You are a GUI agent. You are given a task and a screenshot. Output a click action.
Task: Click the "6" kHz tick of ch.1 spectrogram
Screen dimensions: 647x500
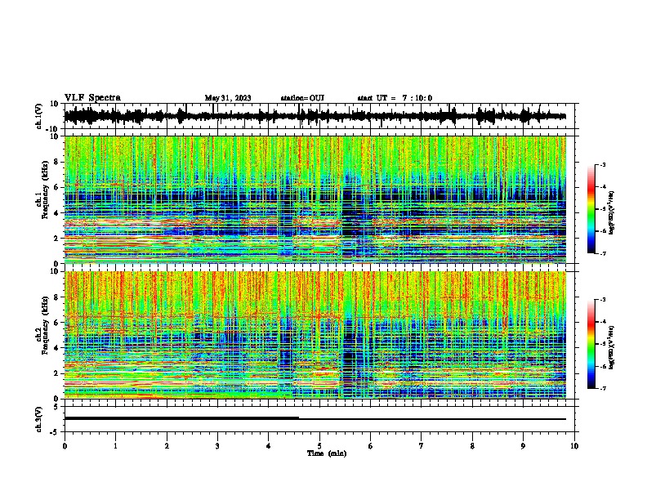57,187
